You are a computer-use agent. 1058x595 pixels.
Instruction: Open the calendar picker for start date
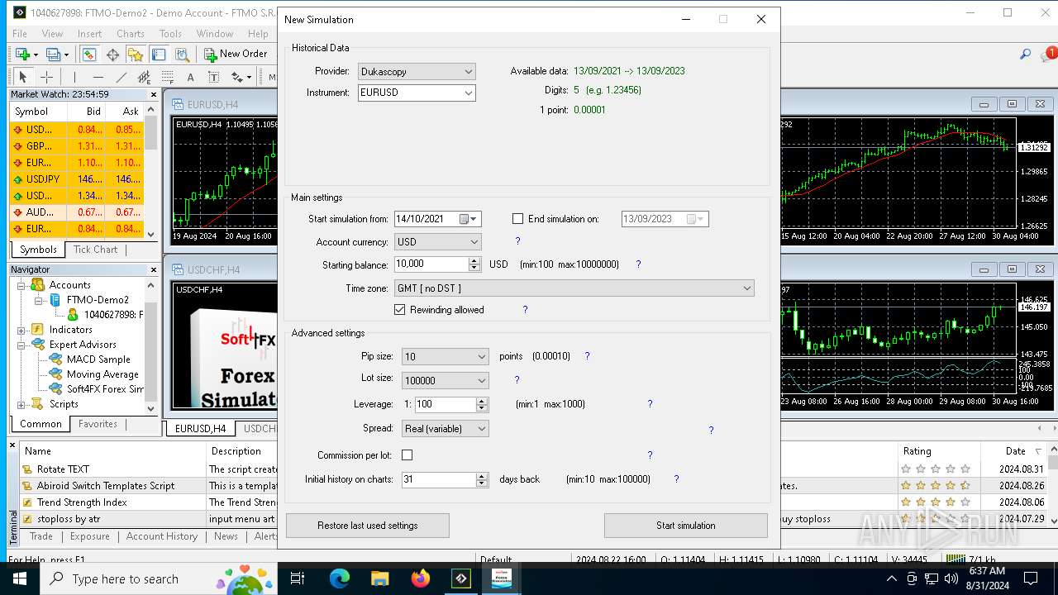pos(469,219)
